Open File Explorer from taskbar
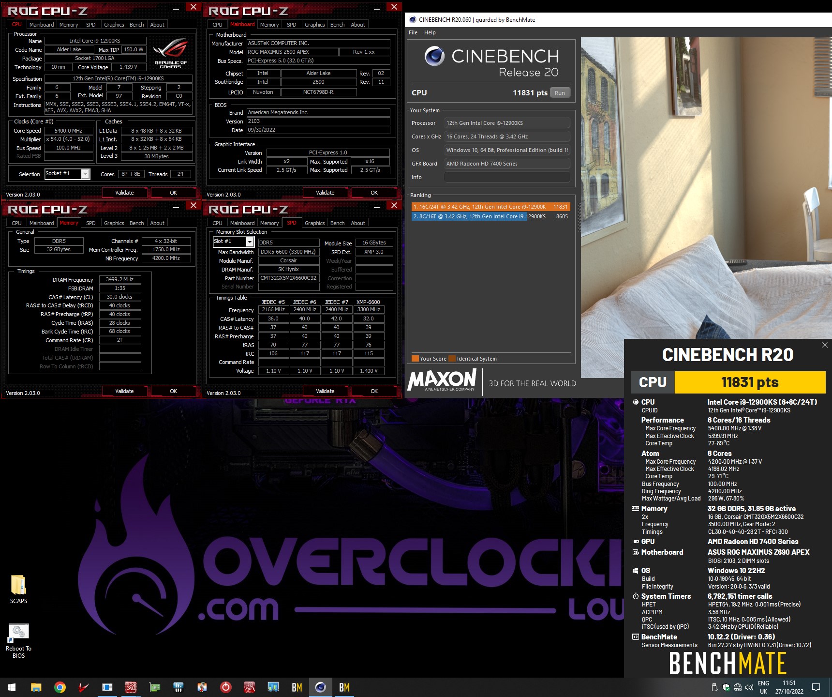Viewport: 832px width, 697px height. click(x=36, y=687)
